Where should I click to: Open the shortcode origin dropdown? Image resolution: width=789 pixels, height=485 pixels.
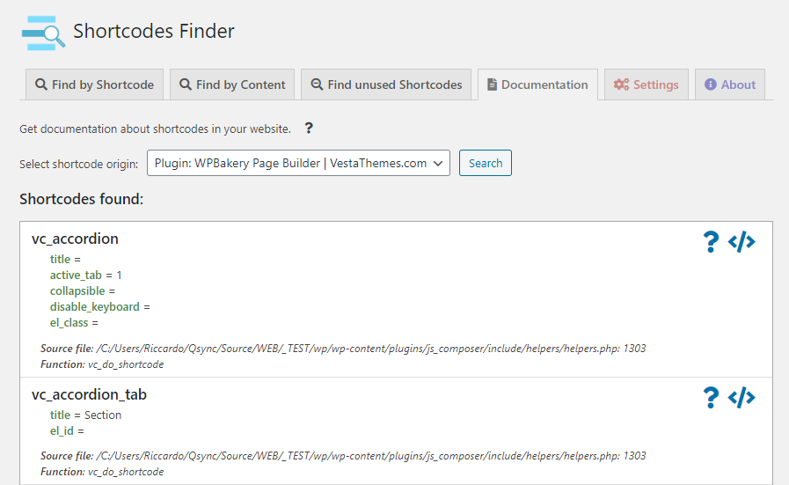pos(298,163)
